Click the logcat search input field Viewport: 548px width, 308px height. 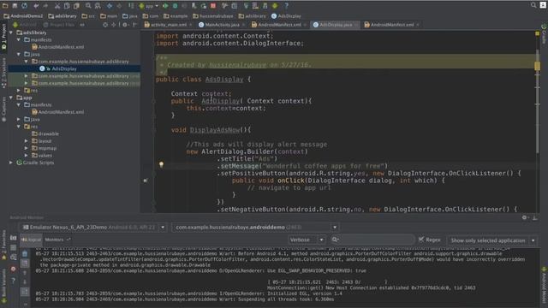coord(372,240)
